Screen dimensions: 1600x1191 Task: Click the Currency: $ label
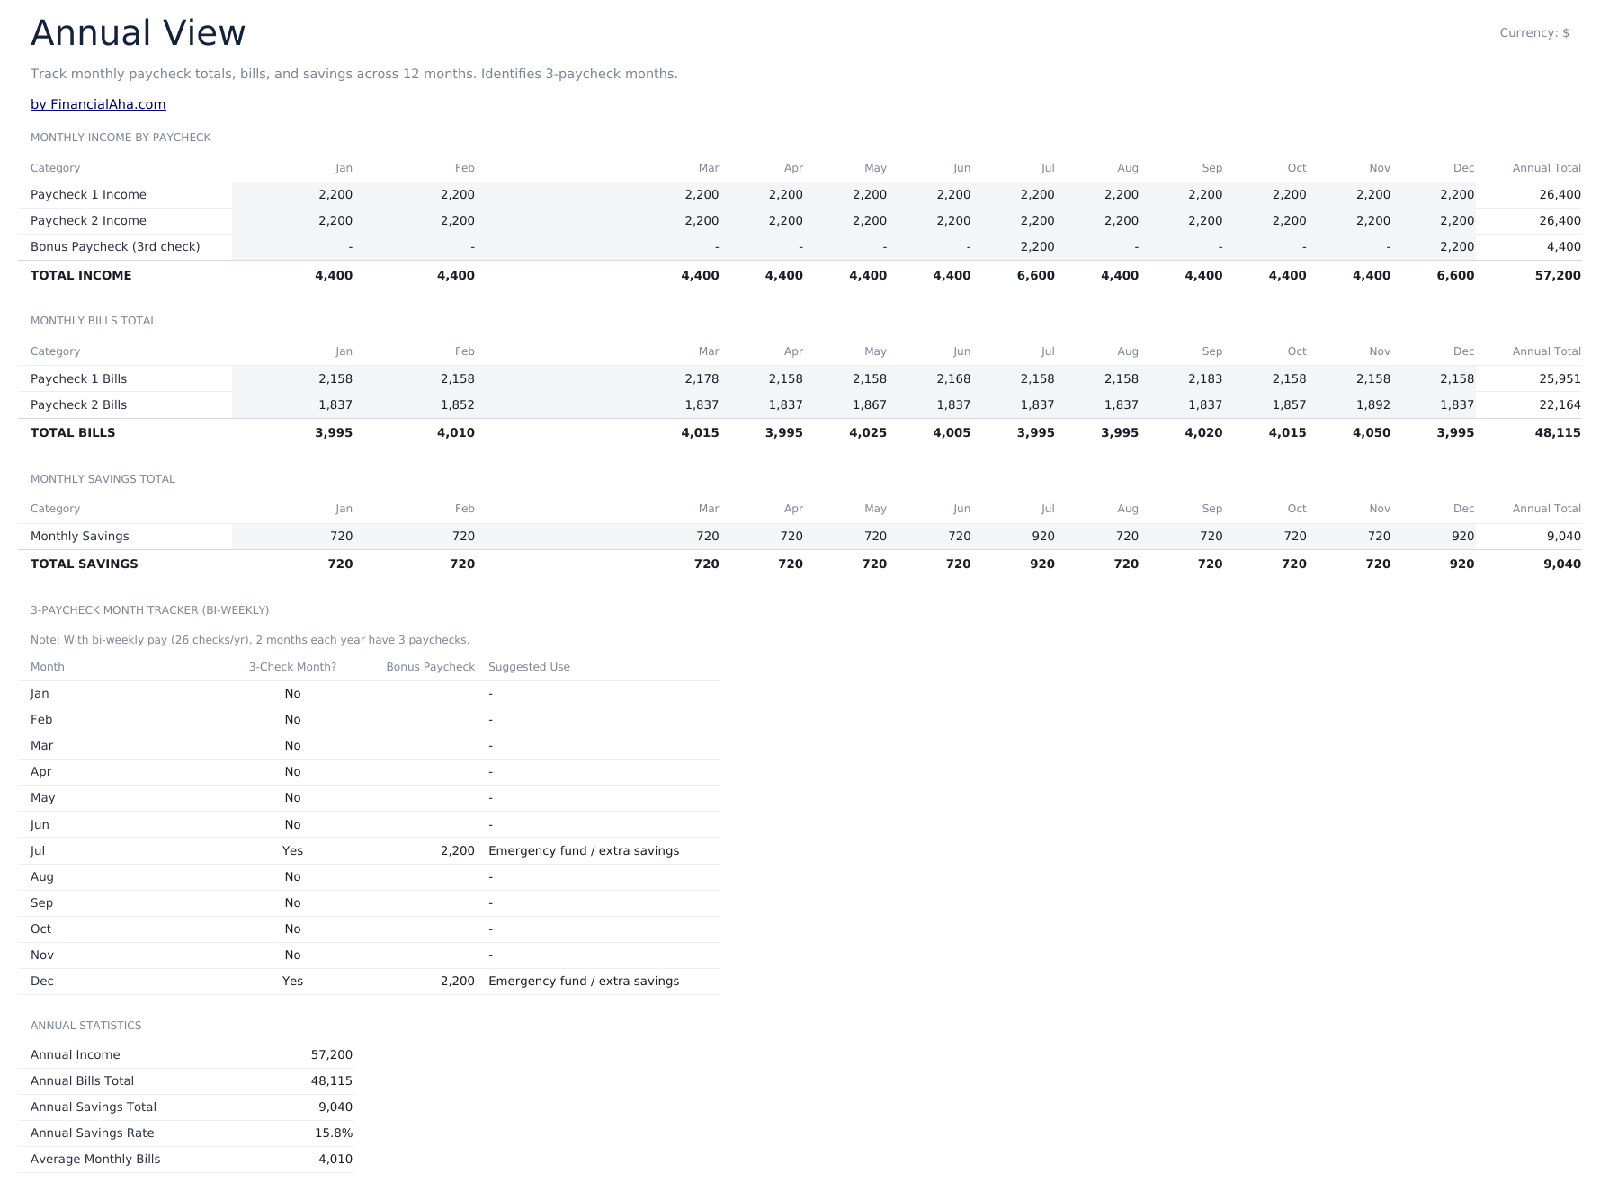(x=1534, y=33)
